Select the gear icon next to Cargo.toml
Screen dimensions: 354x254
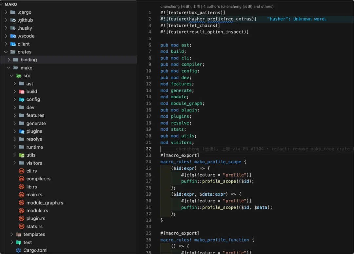click(x=18, y=250)
